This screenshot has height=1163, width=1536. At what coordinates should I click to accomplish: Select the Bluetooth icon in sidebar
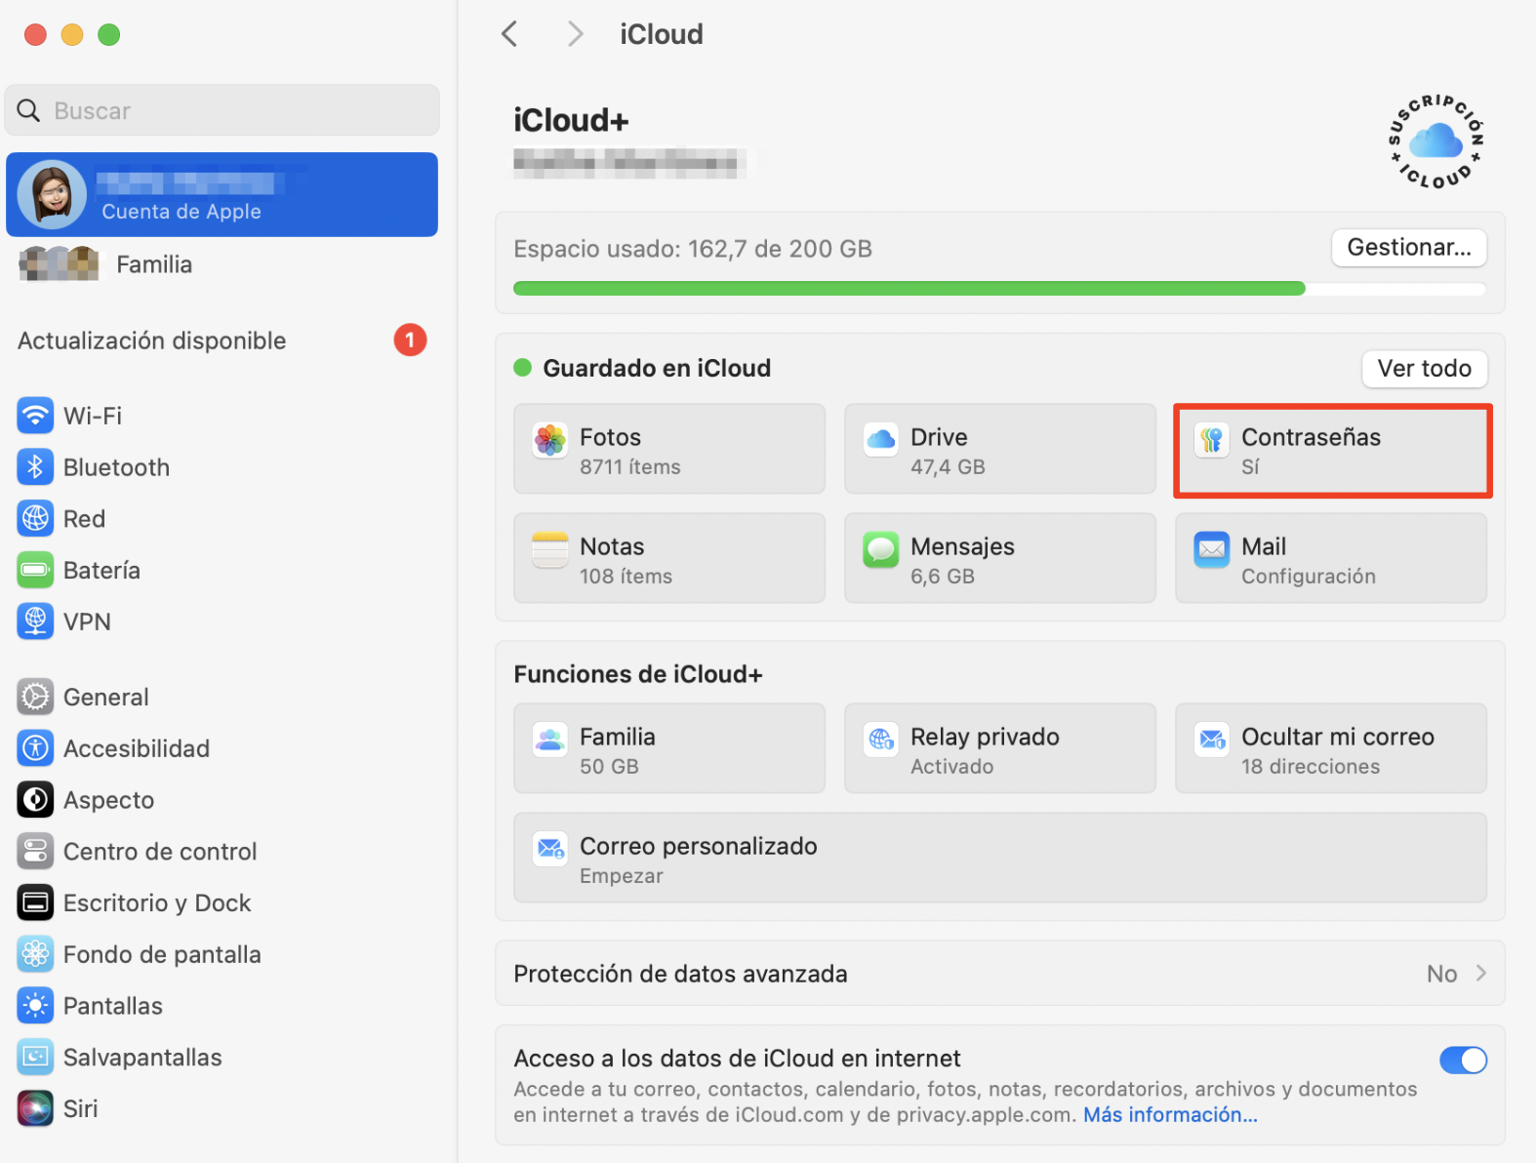(x=35, y=467)
